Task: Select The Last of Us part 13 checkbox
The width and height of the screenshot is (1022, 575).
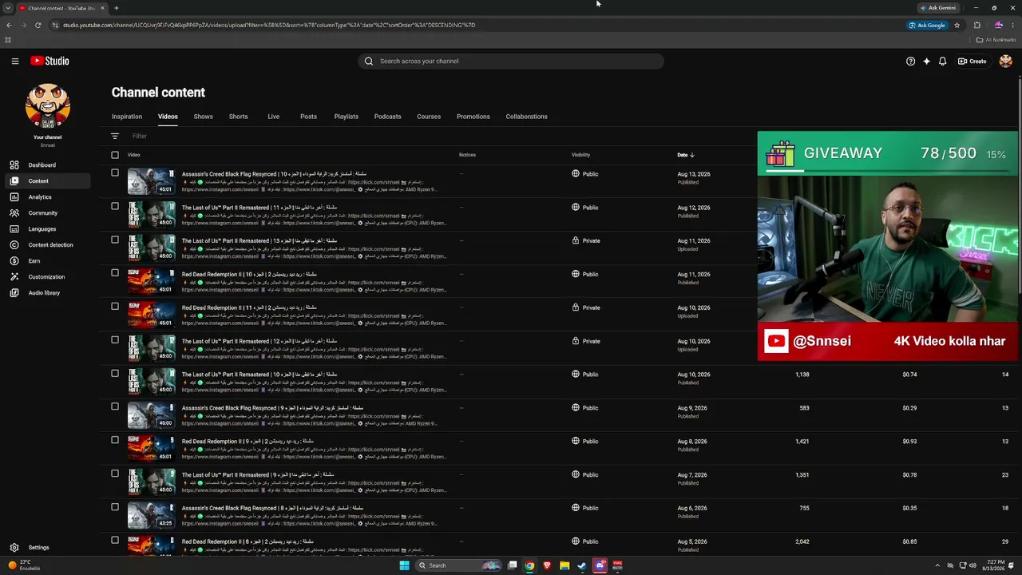Action: (x=115, y=240)
